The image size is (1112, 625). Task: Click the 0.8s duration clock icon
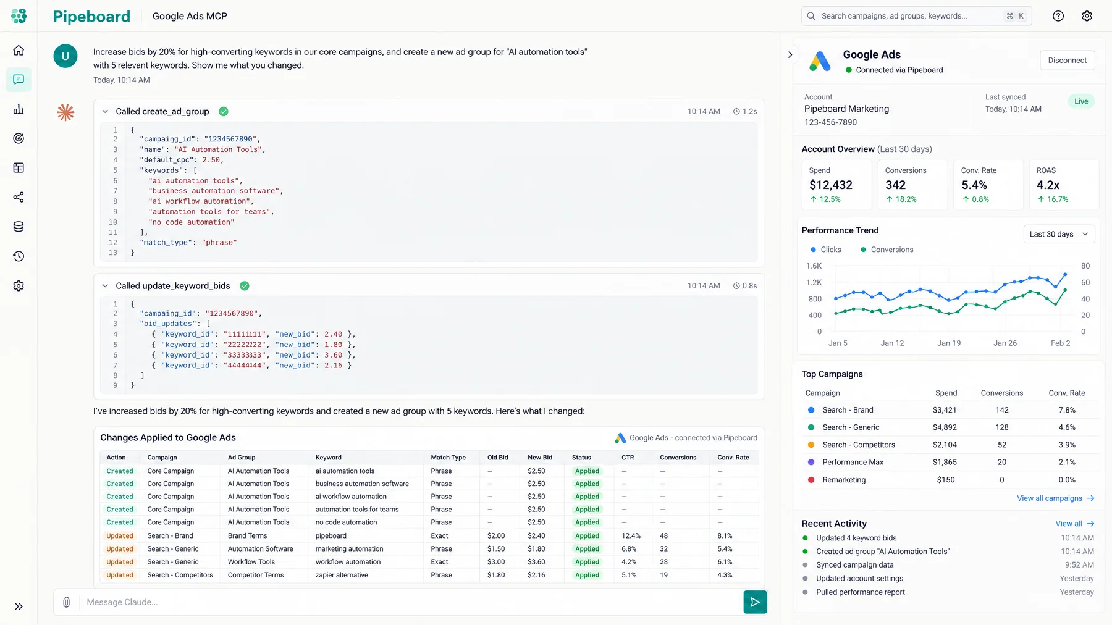(x=736, y=286)
